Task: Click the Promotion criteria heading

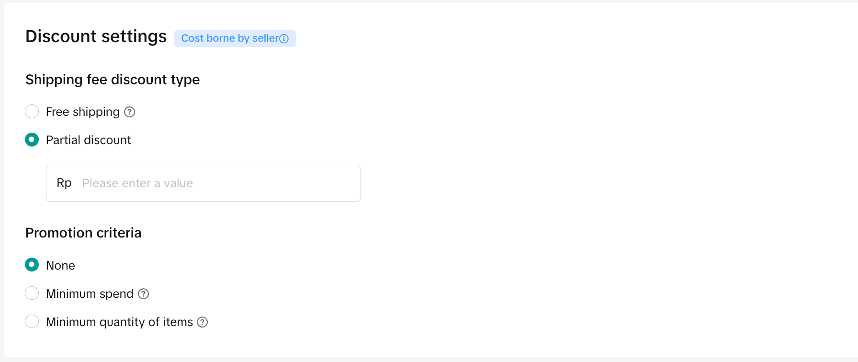Action: (x=83, y=233)
